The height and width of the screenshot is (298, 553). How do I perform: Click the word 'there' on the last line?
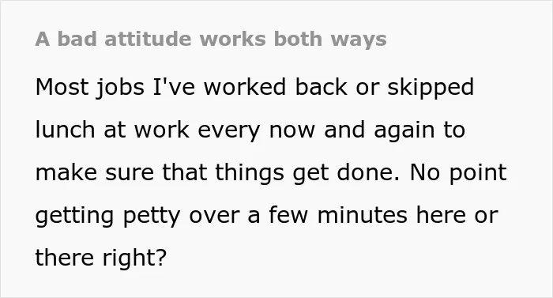pos(65,258)
